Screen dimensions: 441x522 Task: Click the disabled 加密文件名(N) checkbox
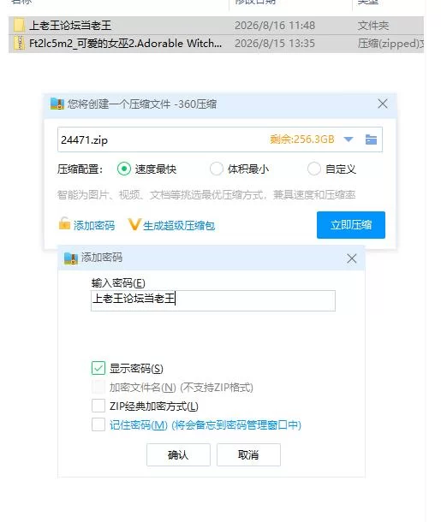click(x=98, y=387)
